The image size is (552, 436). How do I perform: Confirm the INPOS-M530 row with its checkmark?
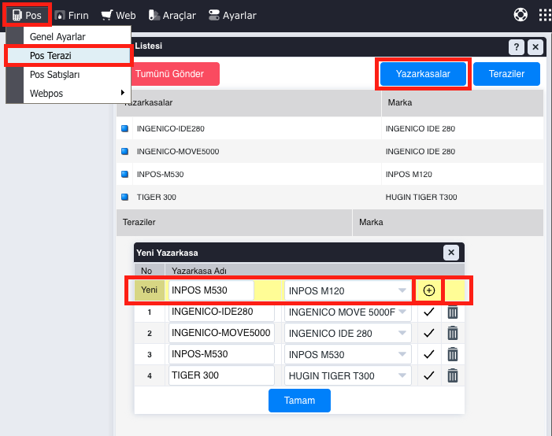[x=428, y=354]
